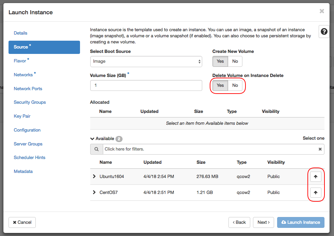
Task: Click the search magnifier icon in filter bar
Action: click(96, 149)
